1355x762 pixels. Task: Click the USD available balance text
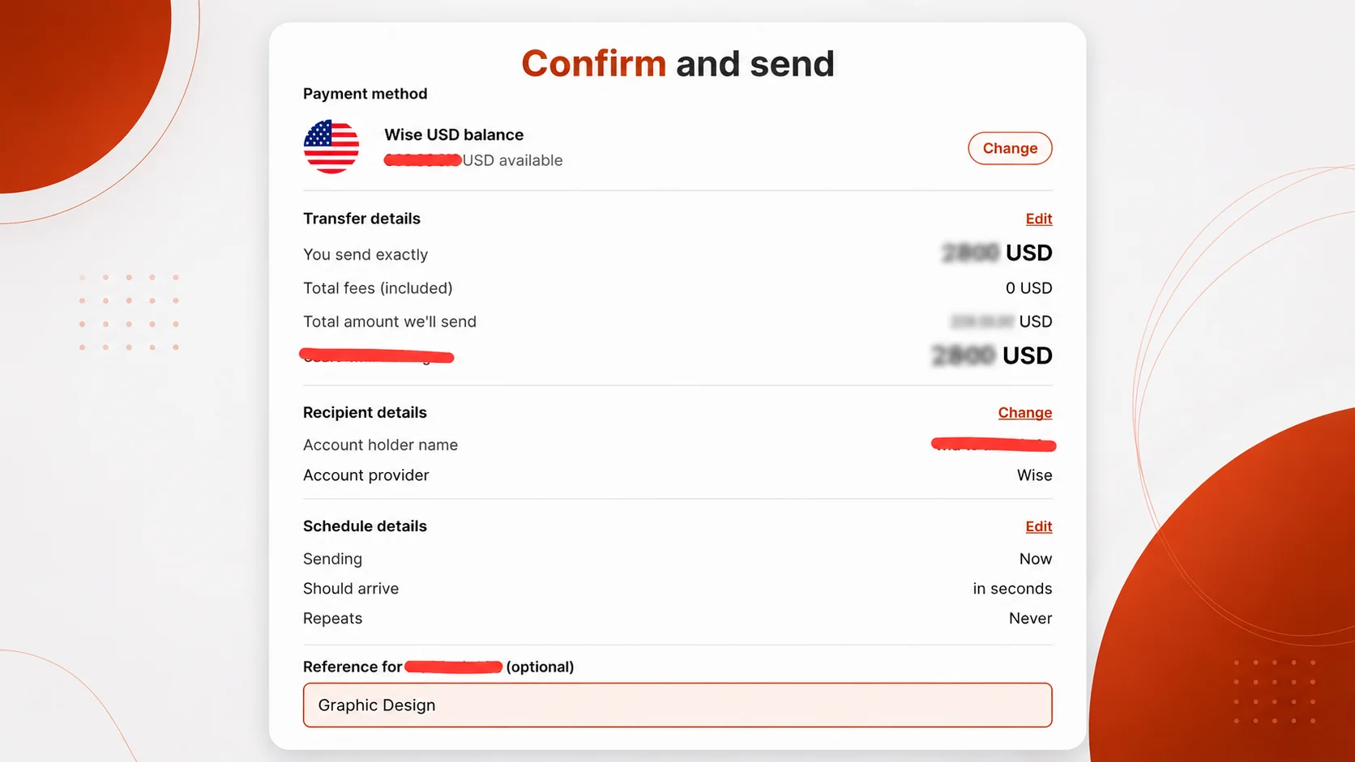tap(473, 160)
